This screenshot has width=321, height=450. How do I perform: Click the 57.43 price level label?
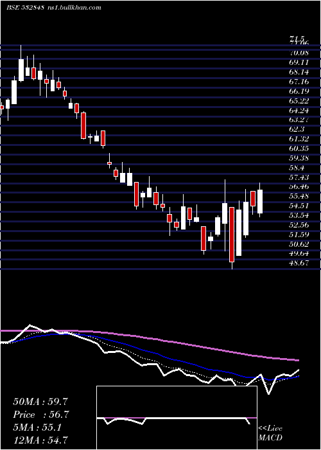(299, 177)
